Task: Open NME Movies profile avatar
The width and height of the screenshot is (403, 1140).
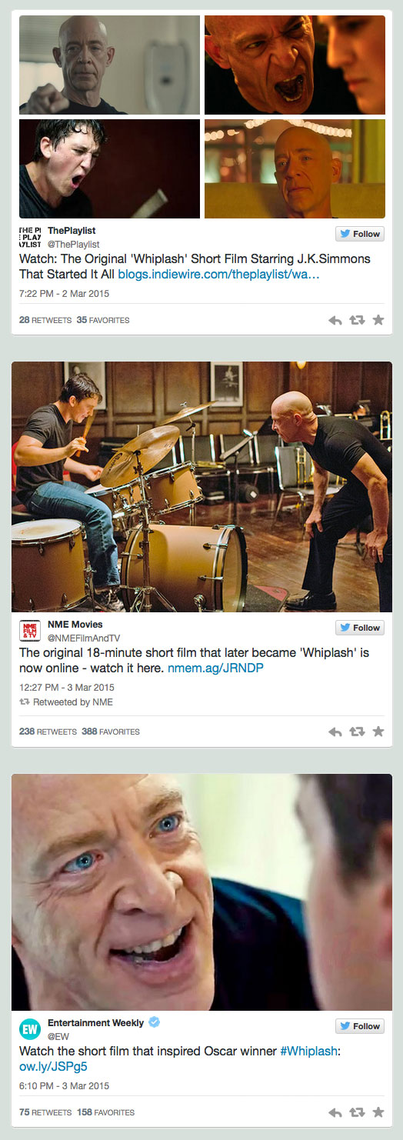Action: 30,630
